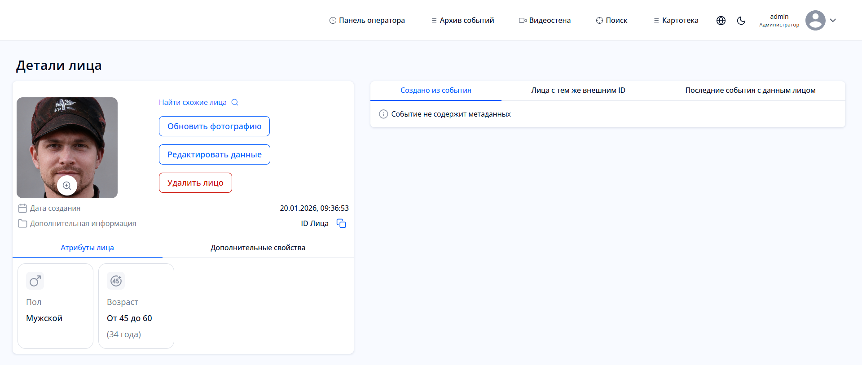Click the magnifier zoom icon on photo
Screen dimensions: 862x365
click(67, 186)
